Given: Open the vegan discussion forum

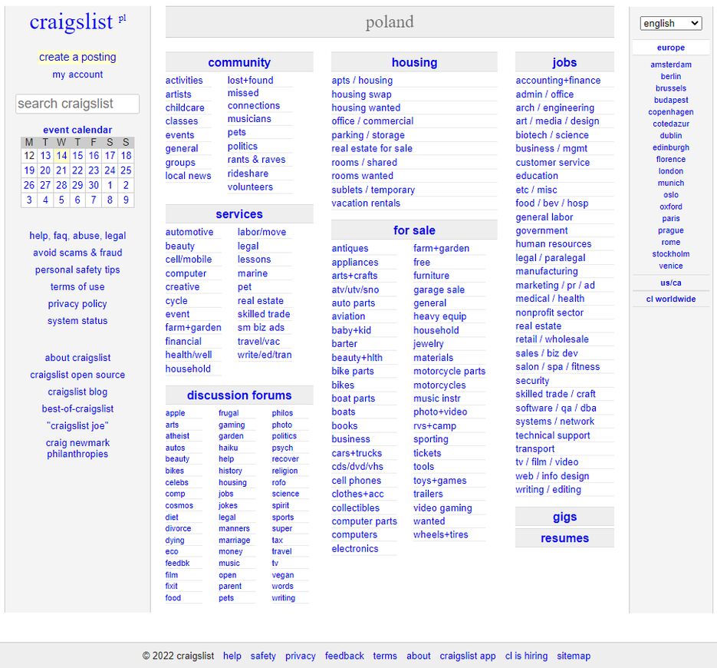Looking at the screenshot, I should point(283,575).
